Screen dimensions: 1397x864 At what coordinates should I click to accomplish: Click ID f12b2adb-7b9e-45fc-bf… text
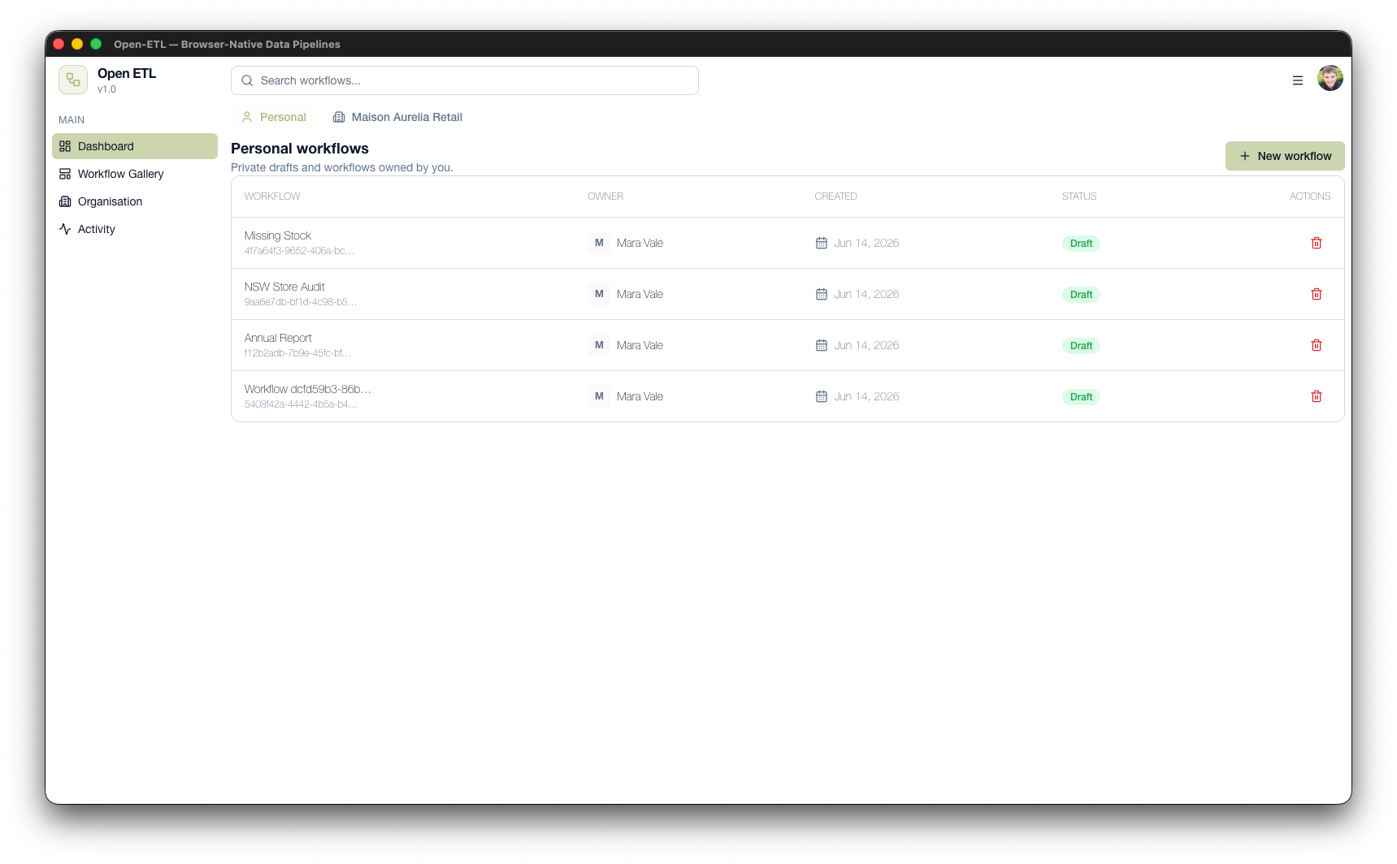click(297, 353)
